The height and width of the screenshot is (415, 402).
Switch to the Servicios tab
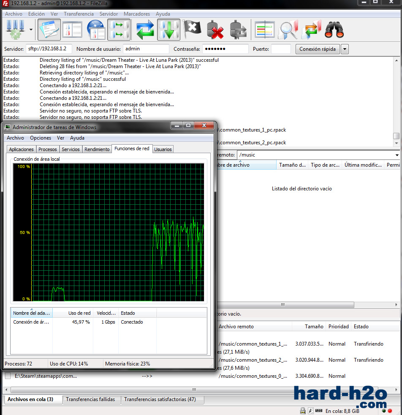(71, 149)
